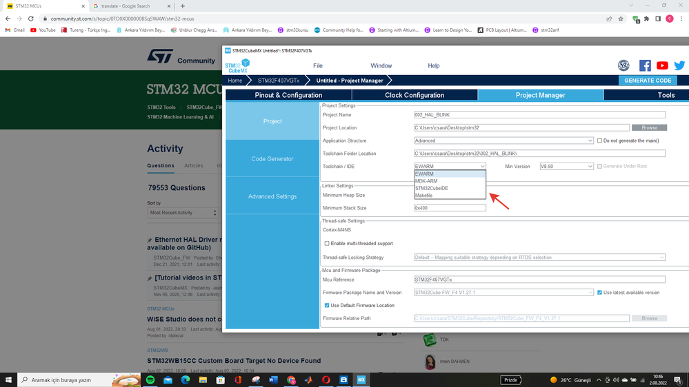This screenshot has height=387, width=689.
Task: Toggle Enable multi-threaded support checkbox
Action: click(x=326, y=244)
